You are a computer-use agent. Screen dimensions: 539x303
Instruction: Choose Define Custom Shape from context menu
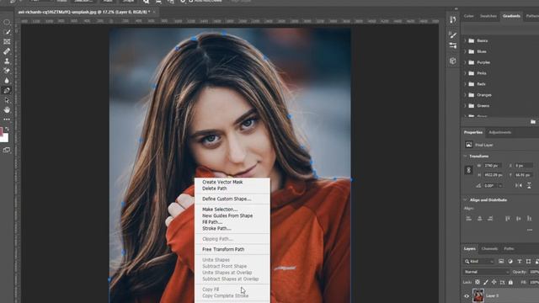(x=227, y=199)
